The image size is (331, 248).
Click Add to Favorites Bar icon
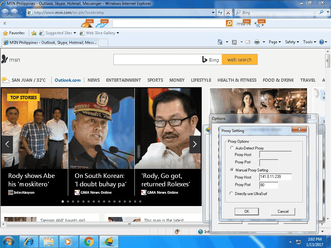click(34, 33)
